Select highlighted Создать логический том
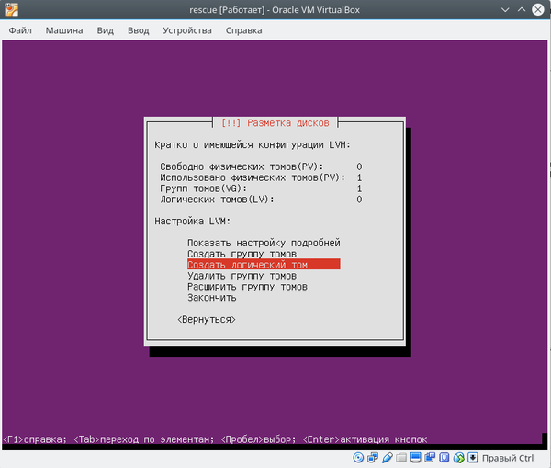The height and width of the screenshot is (468, 551). [x=264, y=265]
